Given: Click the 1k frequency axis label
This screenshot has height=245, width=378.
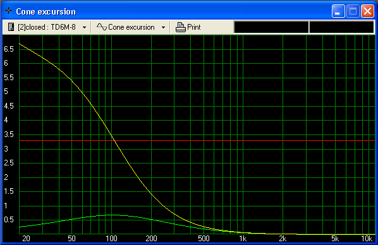Looking at the screenshot, I should [x=243, y=239].
